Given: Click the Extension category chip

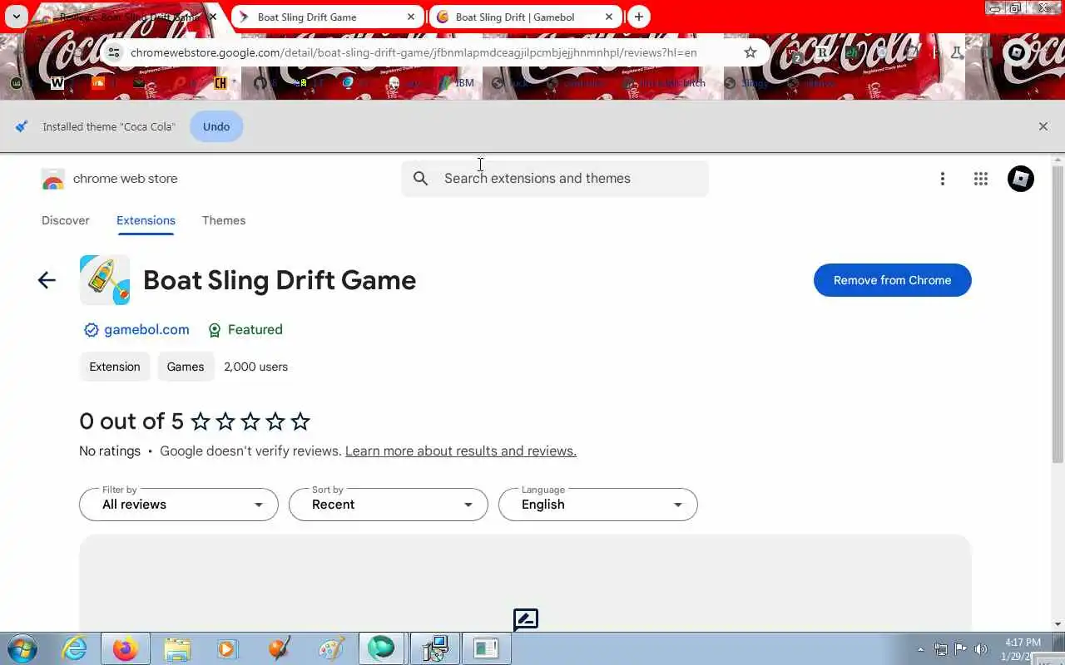Looking at the screenshot, I should click(x=115, y=367).
